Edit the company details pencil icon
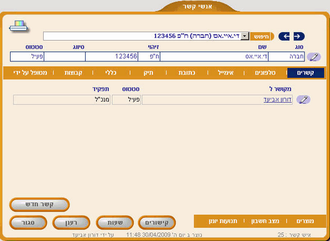330x241 pixels. click(x=314, y=57)
